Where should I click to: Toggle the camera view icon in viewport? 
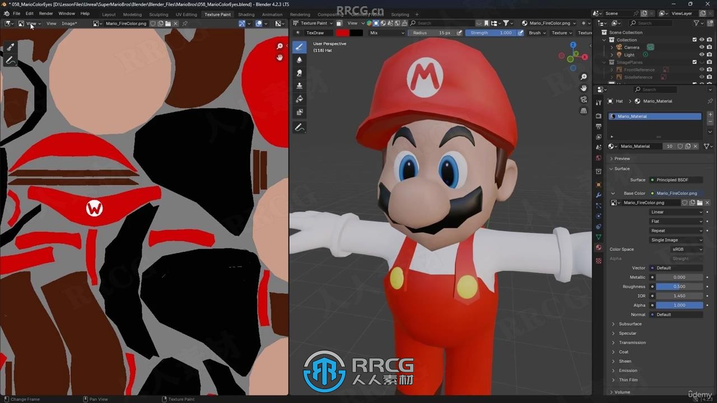click(584, 99)
